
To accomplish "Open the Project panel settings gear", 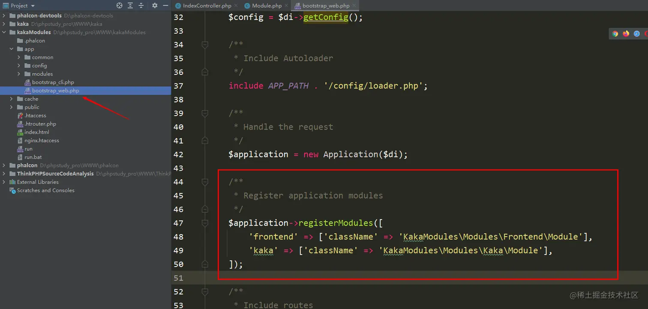I will 155,6.
